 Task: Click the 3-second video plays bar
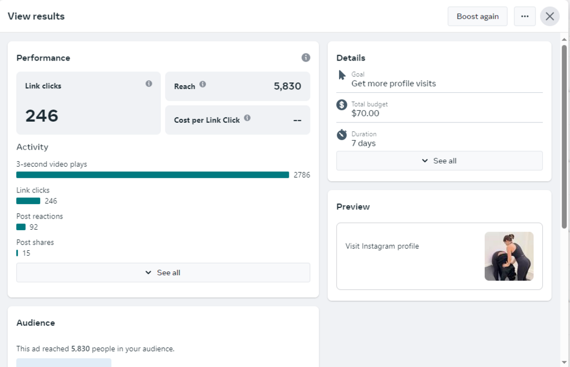click(x=153, y=175)
